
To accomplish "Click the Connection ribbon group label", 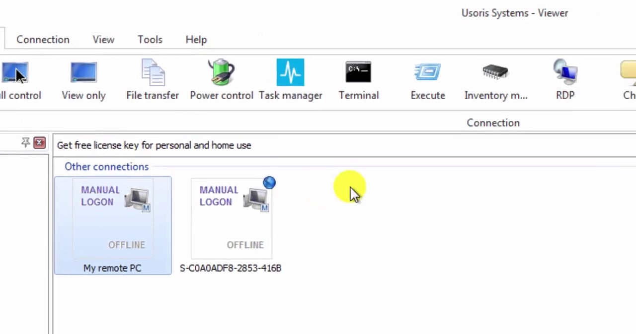I will coord(493,123).
